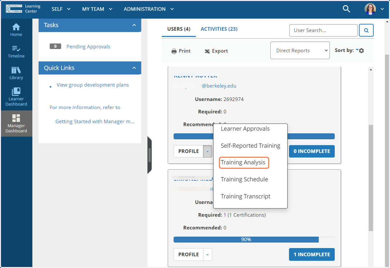The height and width of the screenshot is (268, 390).
Task: Open Getting Started with Manager link
Action: pos(95,121)
